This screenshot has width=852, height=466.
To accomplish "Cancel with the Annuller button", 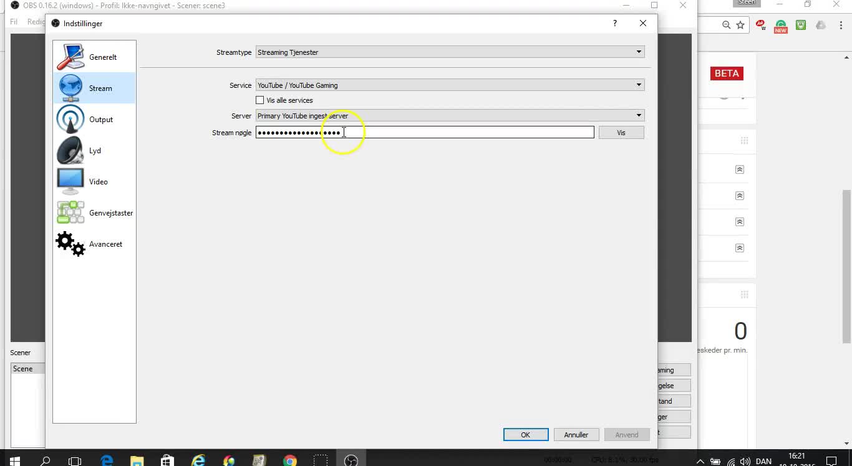I will click(x=576, y=435).
